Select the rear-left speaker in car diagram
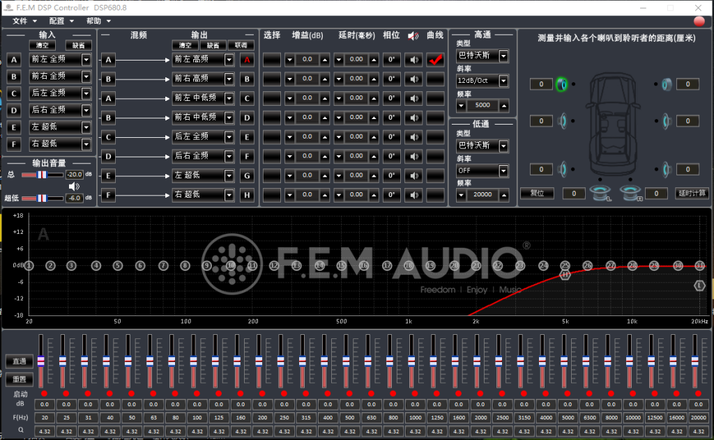Screen dimensions: 714x440 pos(563,169)
